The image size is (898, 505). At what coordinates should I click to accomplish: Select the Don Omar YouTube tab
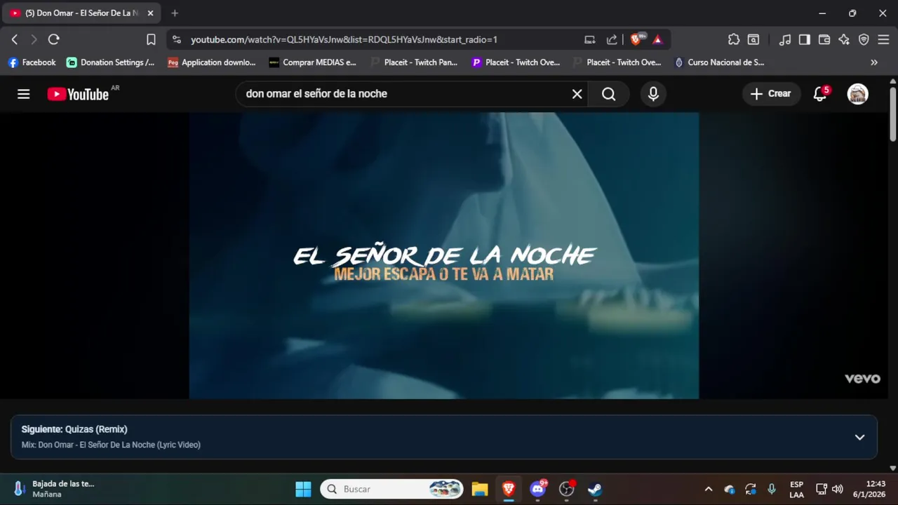83,13
